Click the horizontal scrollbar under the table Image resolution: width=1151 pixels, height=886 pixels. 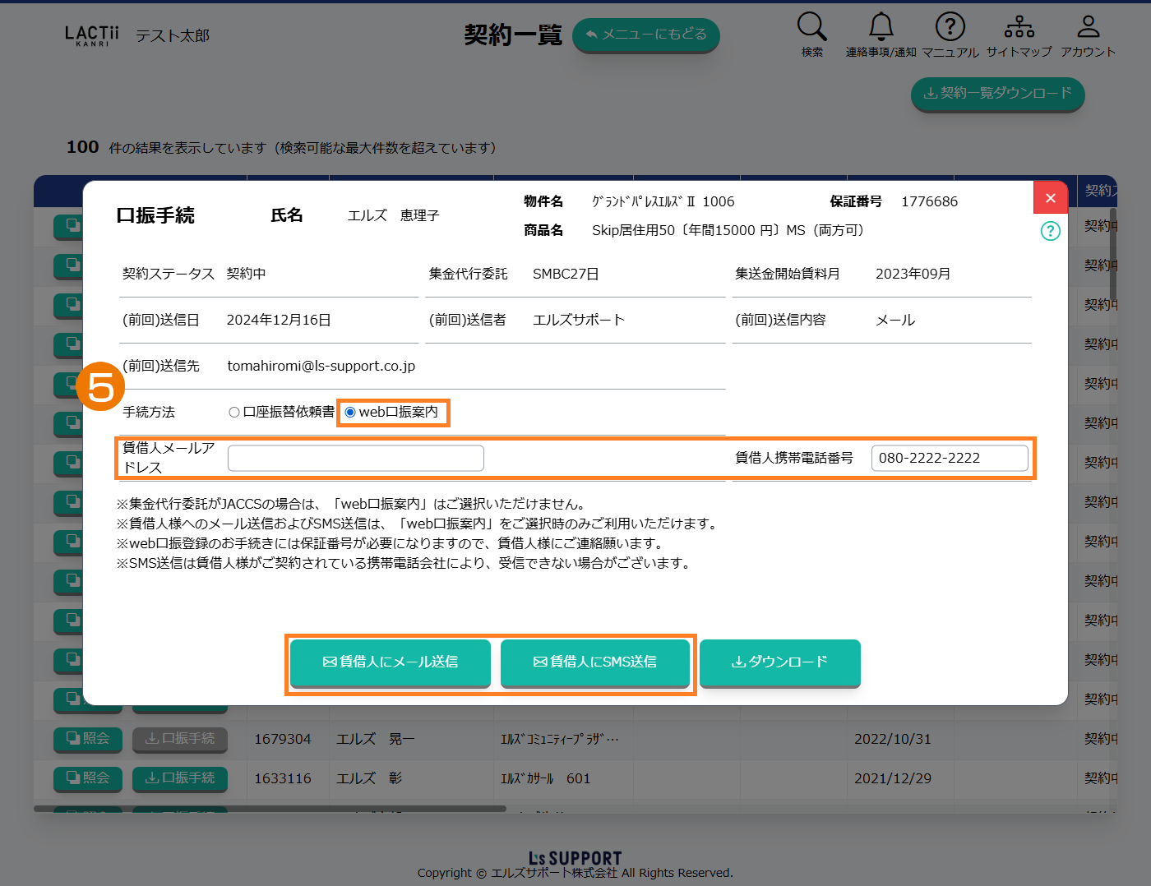(270, 809)
